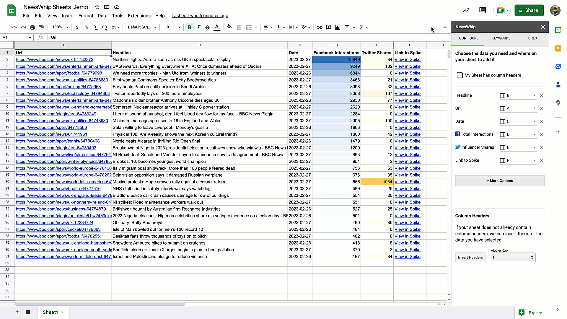The image size is (567, 319).
Task: Click the Insert comment icon
Action: (x=328, y=27)
